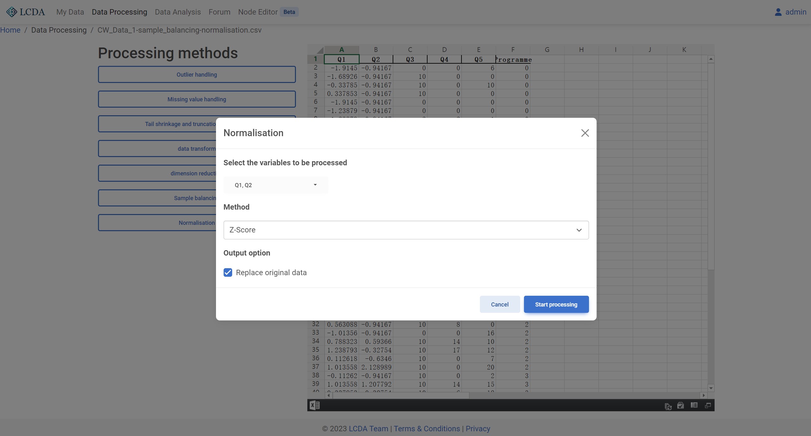Click the refresh copies icon in spreadsheet footer
The image size is (811, 436).
tap(668, 406)
